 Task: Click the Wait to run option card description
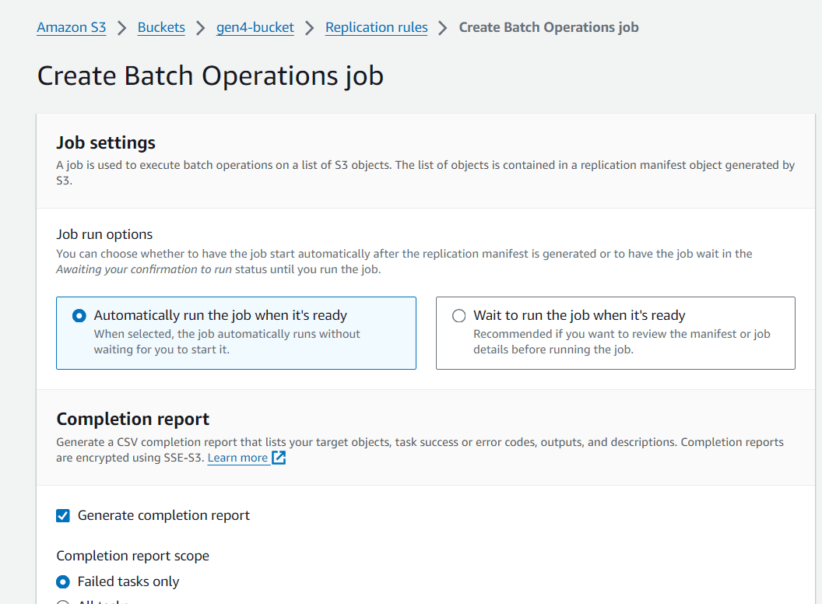pos(622,342)
